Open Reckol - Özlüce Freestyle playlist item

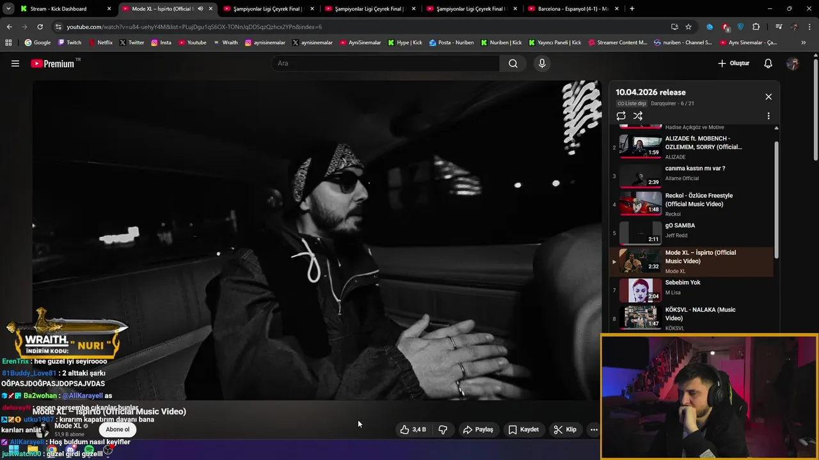coord(692,204)
